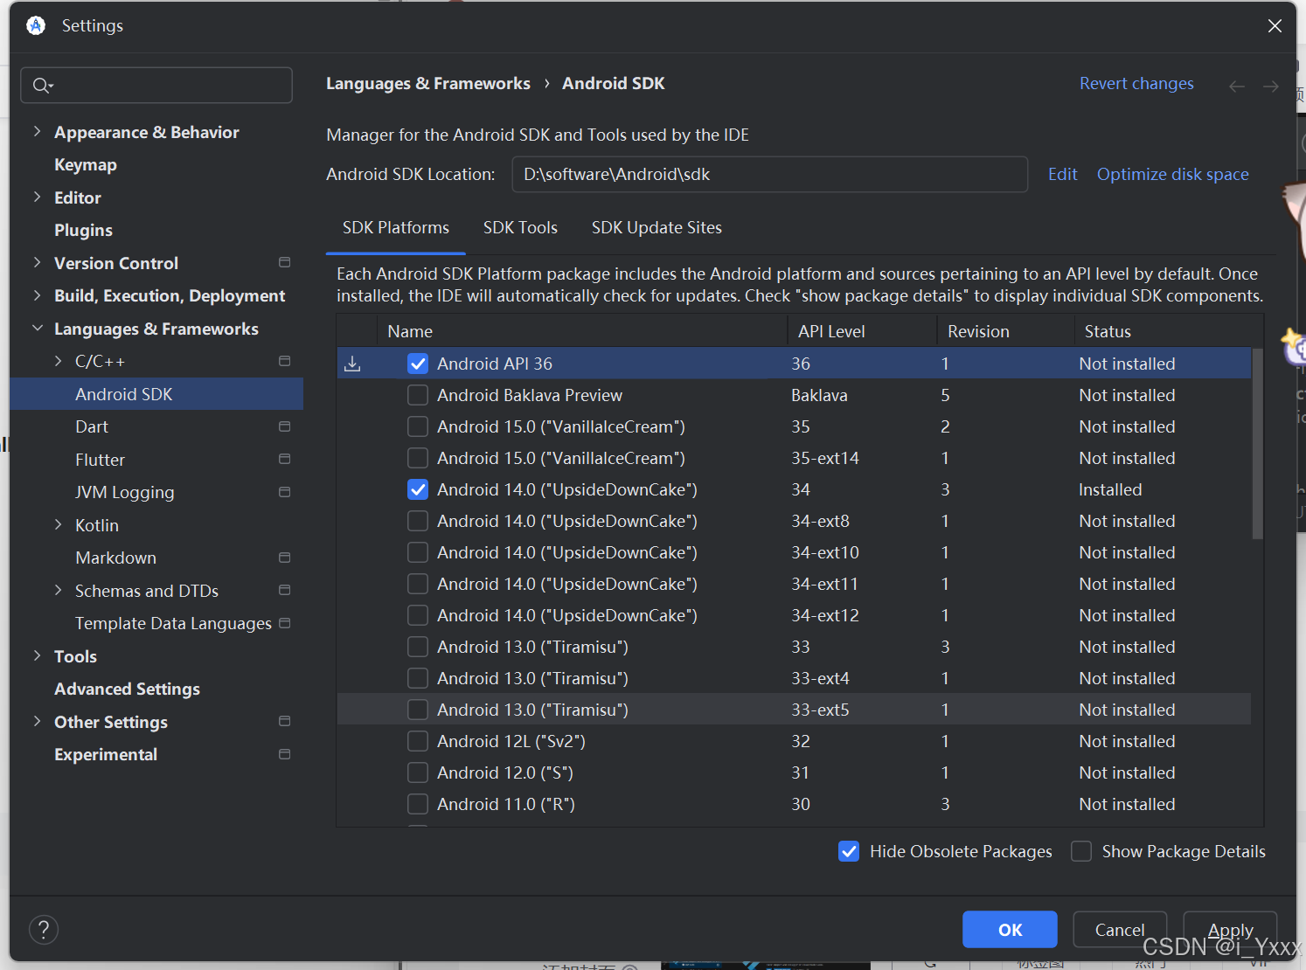Uncheck Android API 36 checkbox
1306x970 pixels.
coord(418,364)
